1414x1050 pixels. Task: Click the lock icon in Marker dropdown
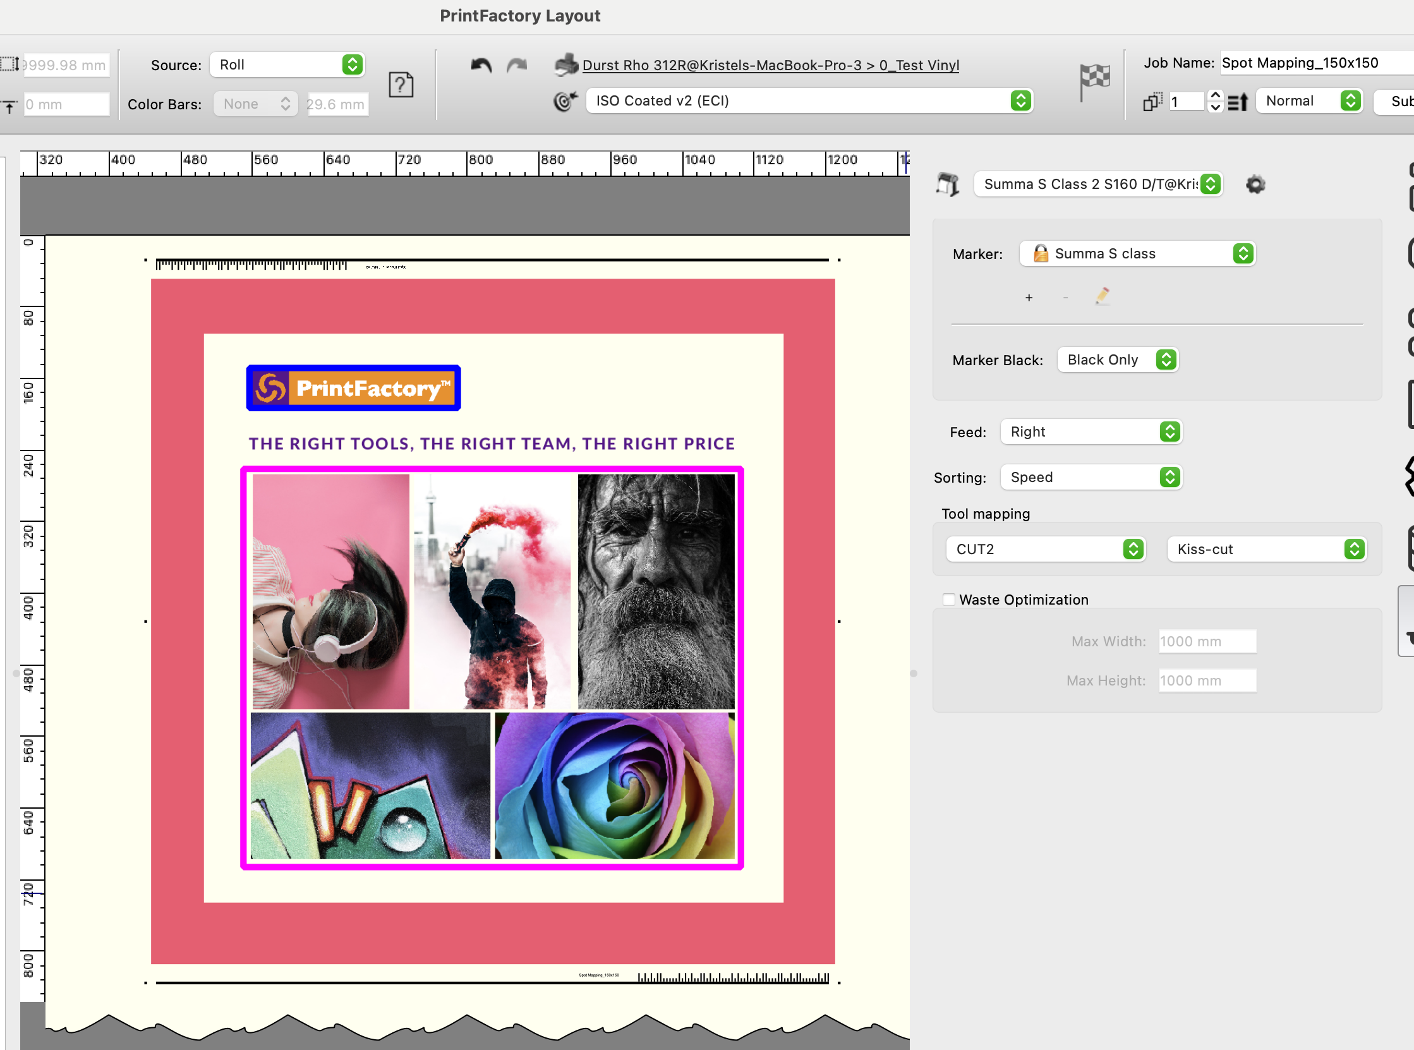(x=1041, y=253)
